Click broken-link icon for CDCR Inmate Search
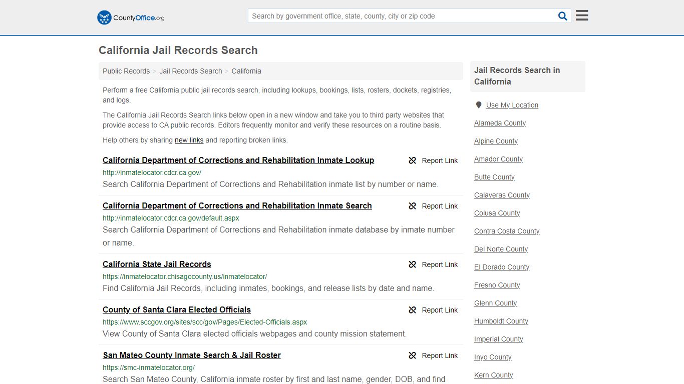Viewport: 684px width, 384px height. pos(413,206)
